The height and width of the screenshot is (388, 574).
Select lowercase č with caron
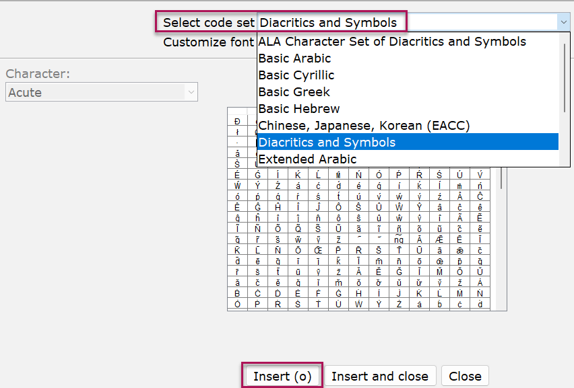(258, 283)
